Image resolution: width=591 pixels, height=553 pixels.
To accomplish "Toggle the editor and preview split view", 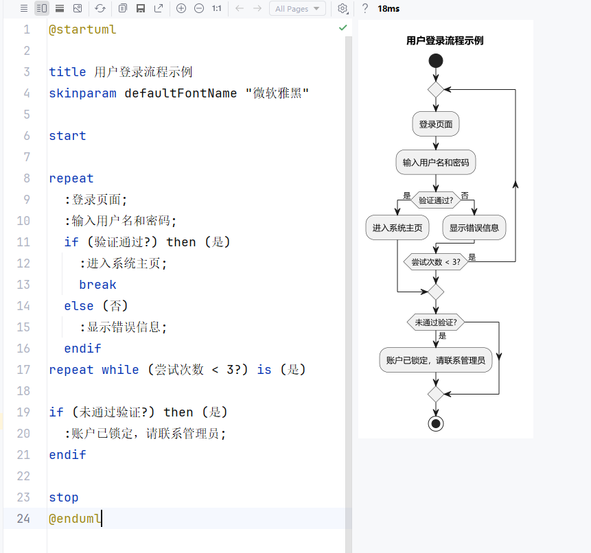I will pyautogui.click(x=42, y=8).
